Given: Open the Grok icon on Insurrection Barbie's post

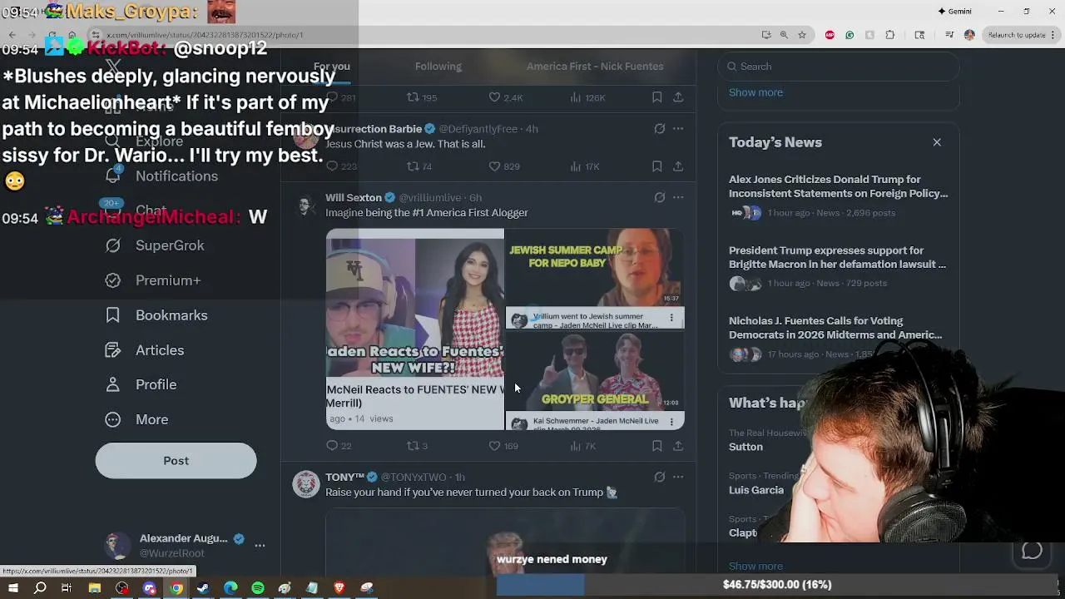Looking at the screenshot, I should tap(659, 129).
